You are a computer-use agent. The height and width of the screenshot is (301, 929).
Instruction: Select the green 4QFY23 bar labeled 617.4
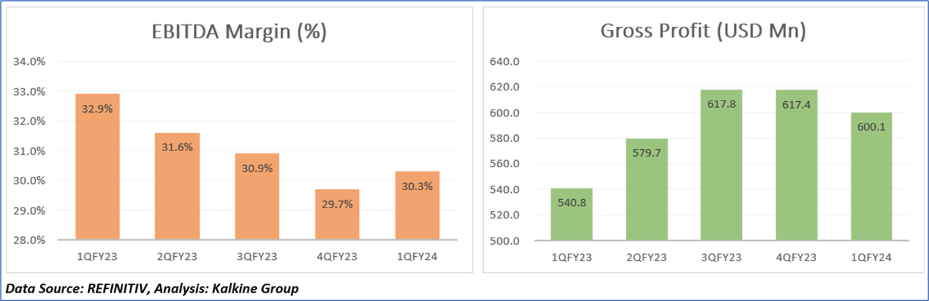click(796, 165)
